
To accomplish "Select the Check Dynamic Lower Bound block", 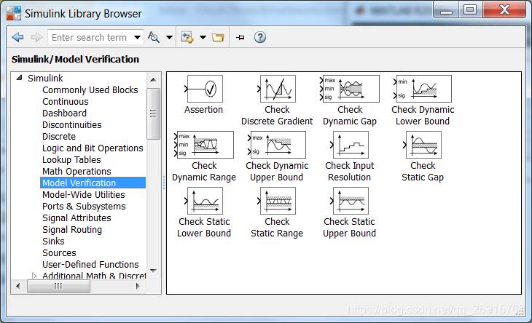I will tap(423, 89).
